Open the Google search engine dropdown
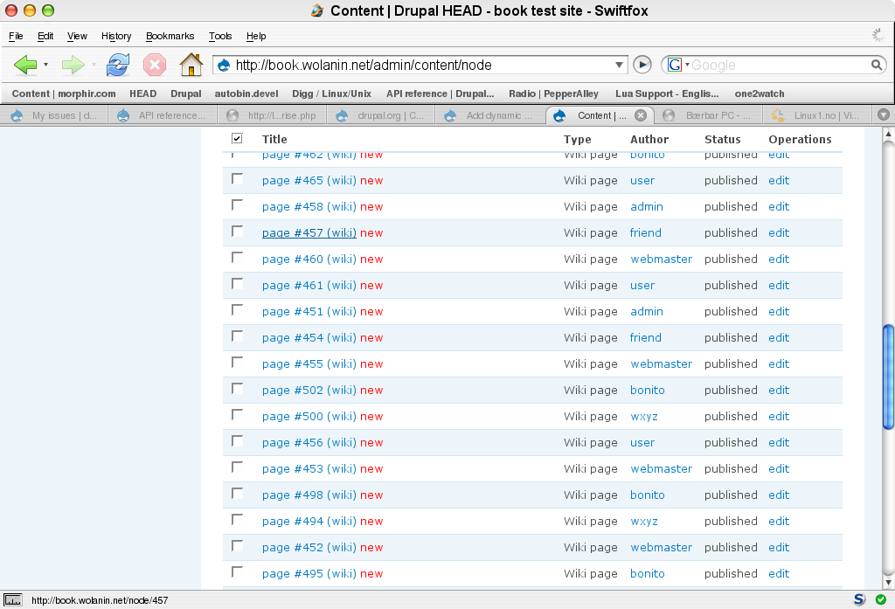Image resolution: width=895 pixels, height=609 pixels. click(x=681, y=65)
